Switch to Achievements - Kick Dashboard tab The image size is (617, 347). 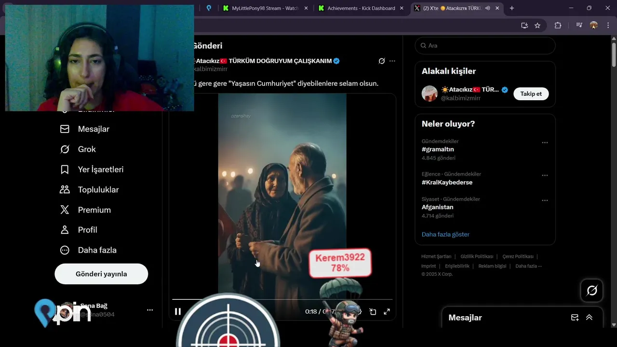click(362, 8)
